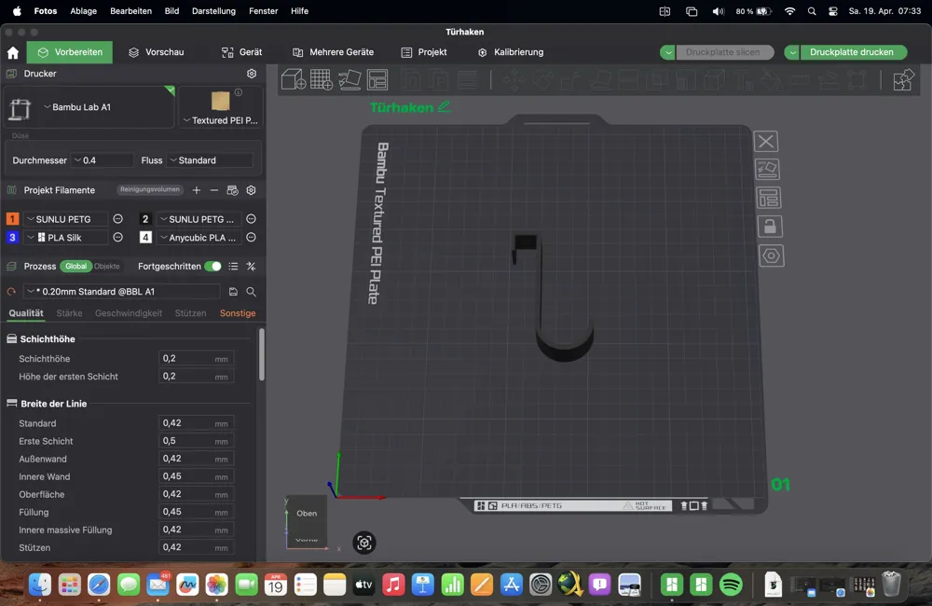Switch to Vorschau tab
Image resolution: width=932 pixels, height=606 pixels.
tap(157, 52)
